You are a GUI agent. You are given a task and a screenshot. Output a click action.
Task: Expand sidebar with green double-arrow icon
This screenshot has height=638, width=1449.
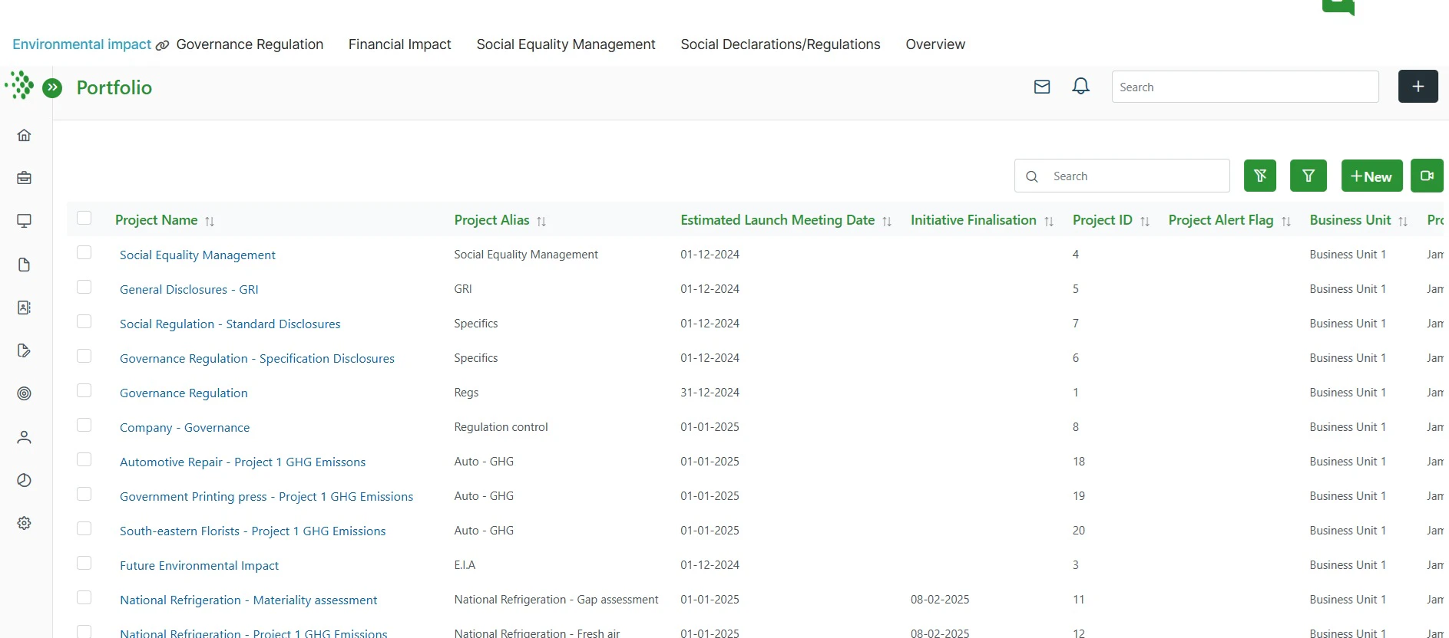point(52,87)
